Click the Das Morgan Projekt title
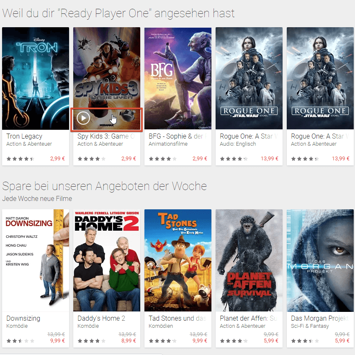This screenshot has width=355, height=355. tap(320, 318)
